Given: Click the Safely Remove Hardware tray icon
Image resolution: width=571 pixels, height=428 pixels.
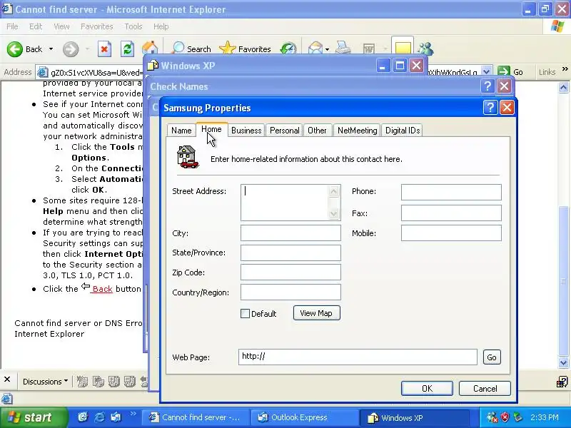Looking at the screenshot, I should (x=517, y=417).
